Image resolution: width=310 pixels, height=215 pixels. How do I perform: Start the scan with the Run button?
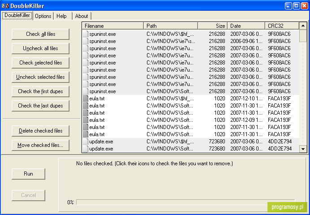coord(29,174)
